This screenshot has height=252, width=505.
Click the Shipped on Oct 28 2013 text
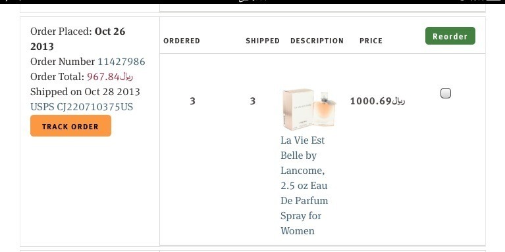tap(85, 92)
